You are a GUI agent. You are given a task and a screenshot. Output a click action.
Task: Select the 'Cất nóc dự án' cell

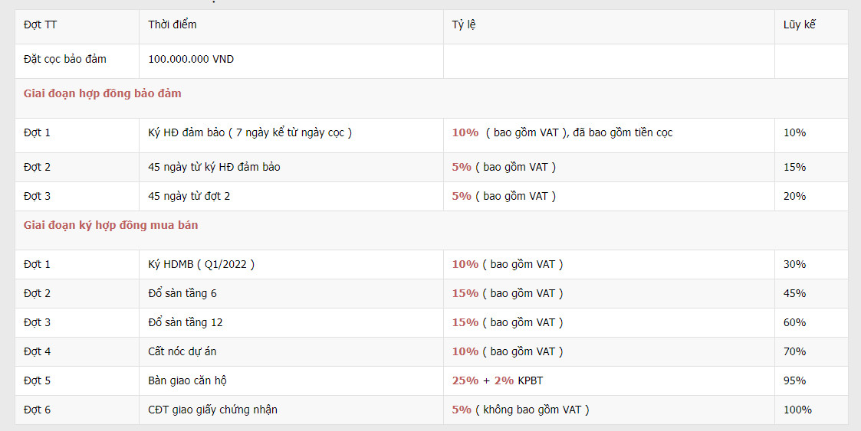[x=188, y=351]
